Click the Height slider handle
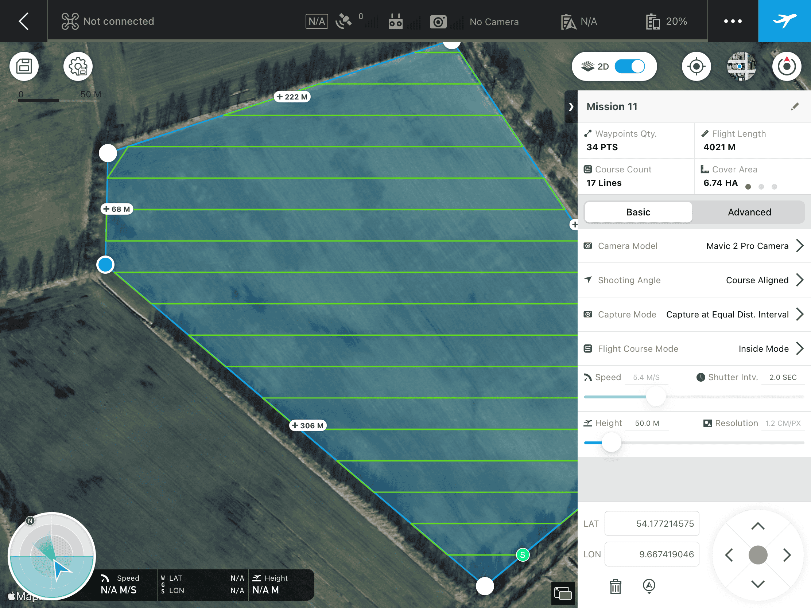This screenshot has height=608, width=811. tap(611, 443)
